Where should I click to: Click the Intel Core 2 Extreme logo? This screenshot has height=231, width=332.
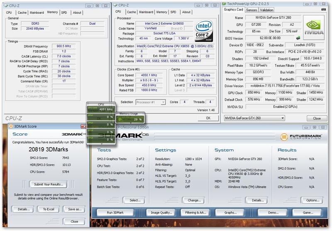point(203,31)
